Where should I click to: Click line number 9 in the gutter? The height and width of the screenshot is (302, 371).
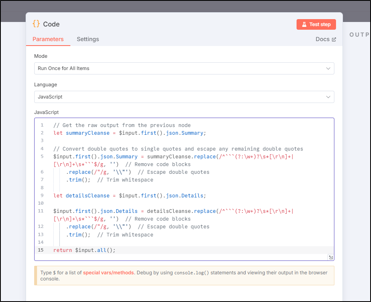42,195
